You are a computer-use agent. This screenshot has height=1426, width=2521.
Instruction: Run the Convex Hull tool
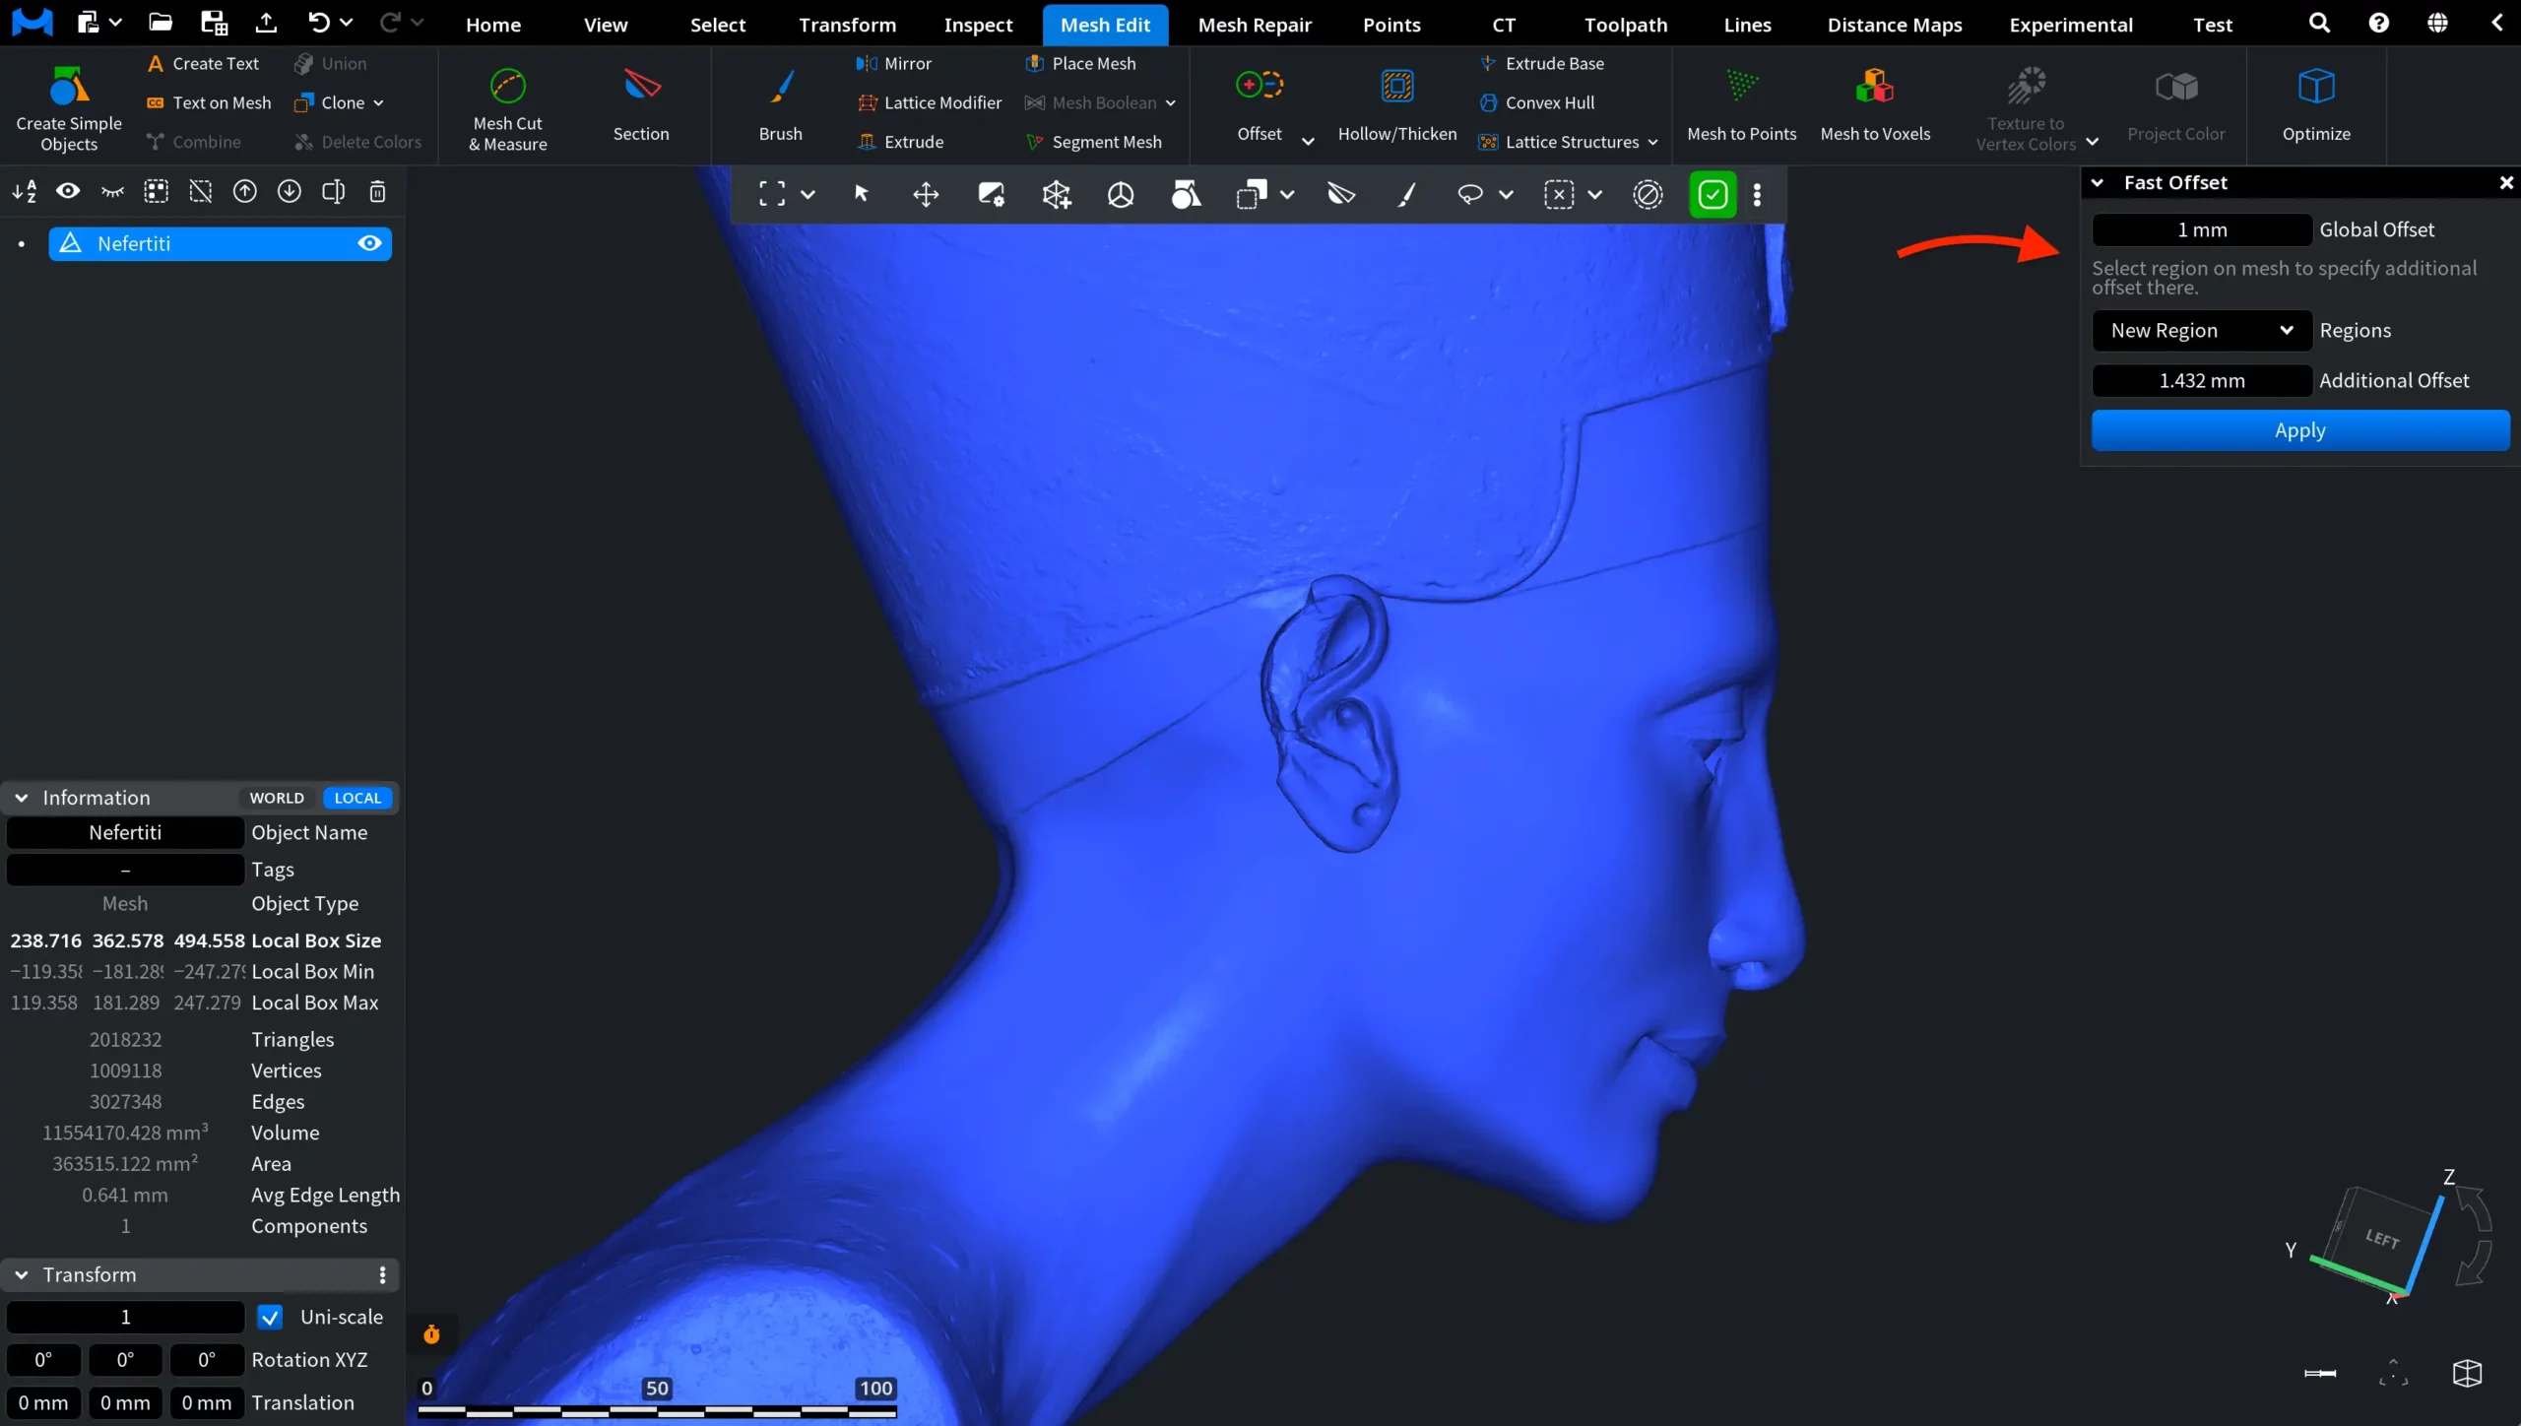[x=1536, y=102]
